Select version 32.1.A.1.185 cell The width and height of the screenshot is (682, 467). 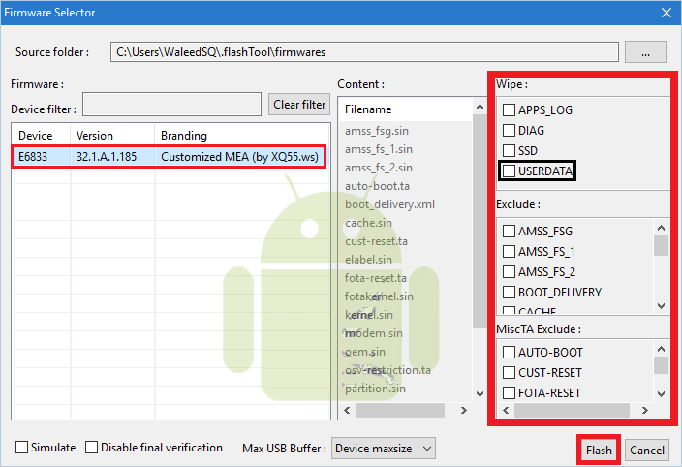107,157
